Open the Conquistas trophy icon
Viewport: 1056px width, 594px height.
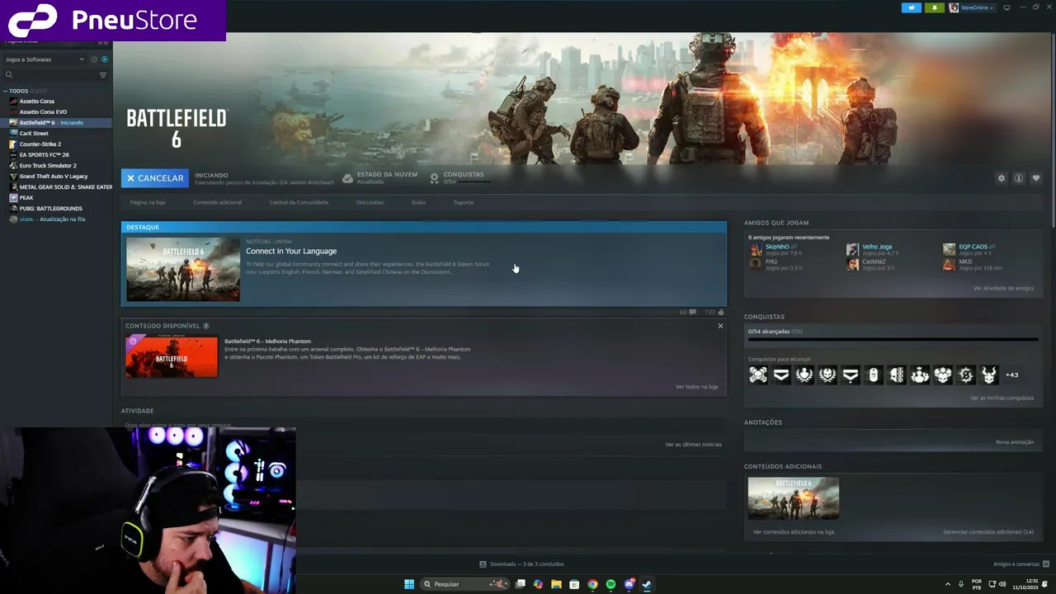click(x=435, y=178)
